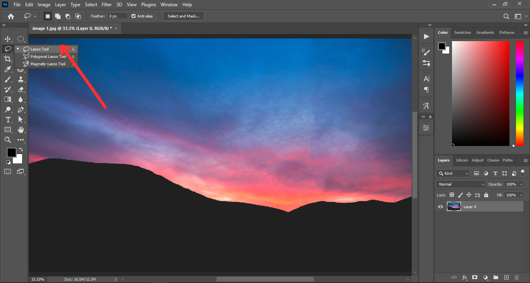Switch to the Paths tab
This screenshot has width=530, height=283.
pos(507,160)
